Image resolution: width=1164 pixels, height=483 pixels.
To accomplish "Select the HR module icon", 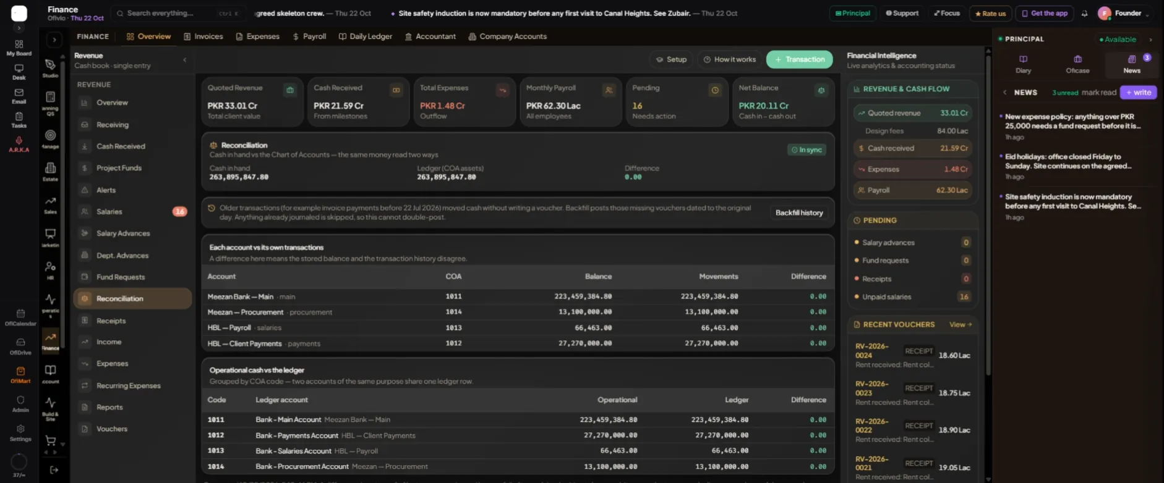I will coord(50,270).
